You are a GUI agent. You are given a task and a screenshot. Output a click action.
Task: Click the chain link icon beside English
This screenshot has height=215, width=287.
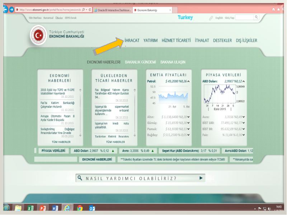pos(211,18)
